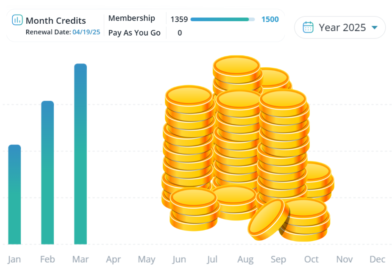The image size is (392, 275).
Task: Click the Month Credits heading text
Action: [56, 21]
